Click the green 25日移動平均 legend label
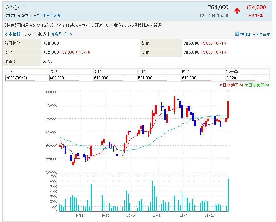The width and height of the screenshot is (276, 222). 256,85
